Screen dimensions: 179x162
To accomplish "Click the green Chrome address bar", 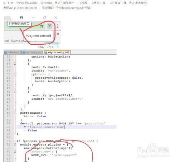I will (24, 26).
